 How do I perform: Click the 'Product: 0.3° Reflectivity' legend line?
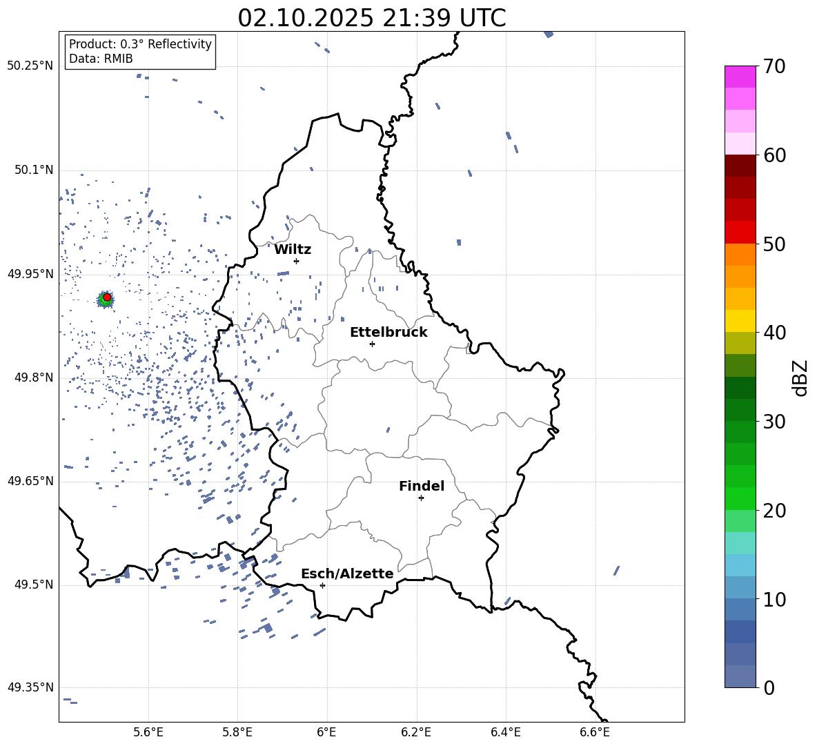pyautogui.click(x=140, y=44)
